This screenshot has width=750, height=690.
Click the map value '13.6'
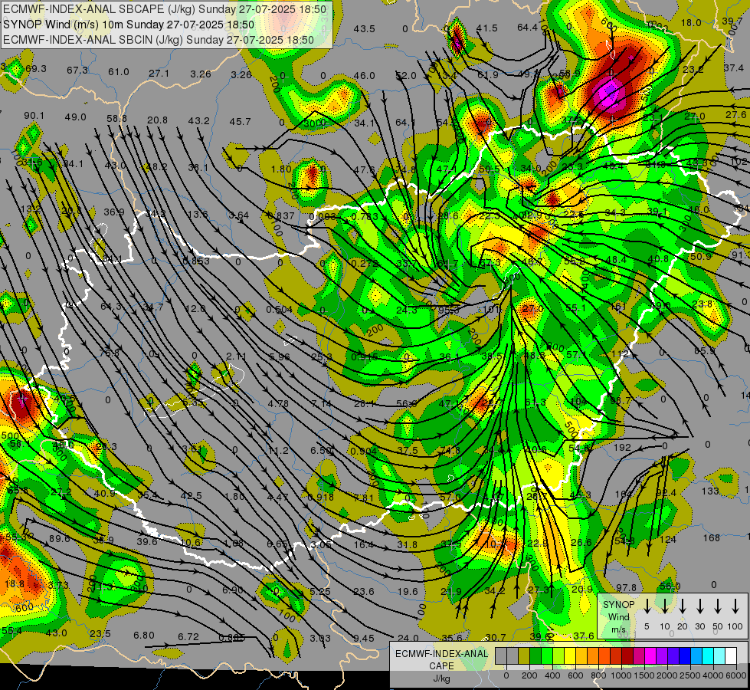(198, 214)
